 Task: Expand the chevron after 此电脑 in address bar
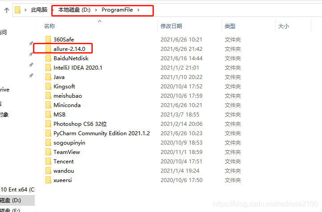(x=53, y=10)
